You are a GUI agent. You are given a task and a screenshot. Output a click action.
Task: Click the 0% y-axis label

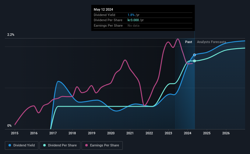[x=9, y=126]
